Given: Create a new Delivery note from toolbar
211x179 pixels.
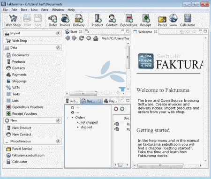Looking at the screenshot, I should tap(79, 21).
